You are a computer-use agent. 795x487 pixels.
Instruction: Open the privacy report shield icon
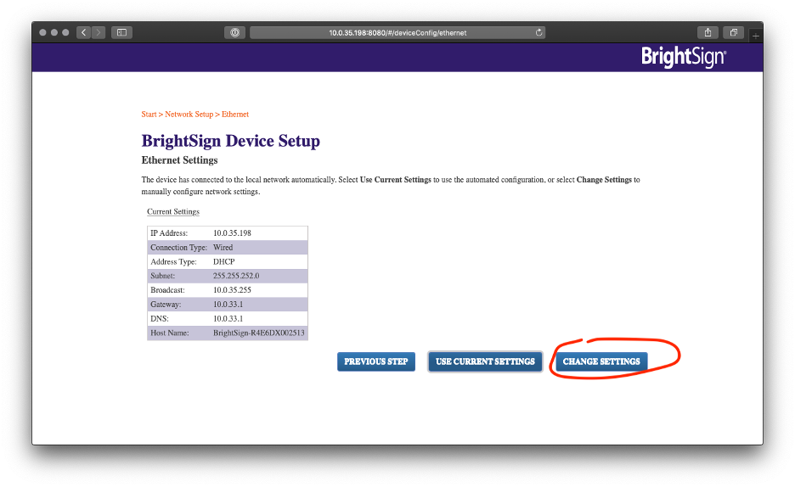click(x=234, y=32)
